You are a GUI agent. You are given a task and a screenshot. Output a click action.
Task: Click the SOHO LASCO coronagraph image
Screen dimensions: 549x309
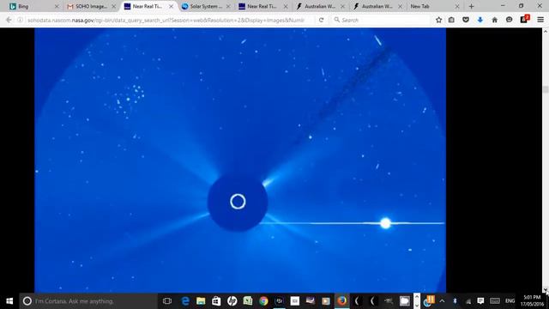240,161
